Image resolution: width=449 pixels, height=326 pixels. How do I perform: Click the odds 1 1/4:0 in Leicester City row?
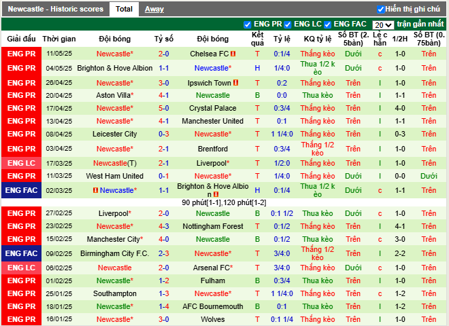coord(282,134)
